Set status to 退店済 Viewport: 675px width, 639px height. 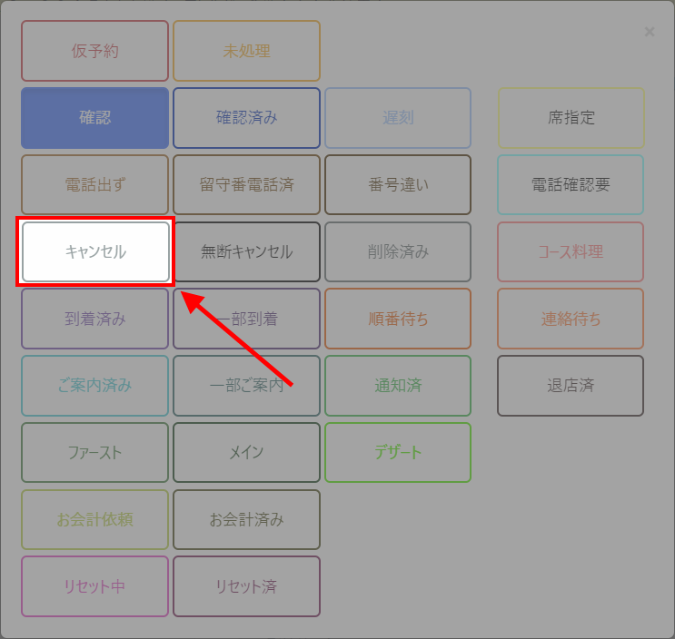pos(571,386)
